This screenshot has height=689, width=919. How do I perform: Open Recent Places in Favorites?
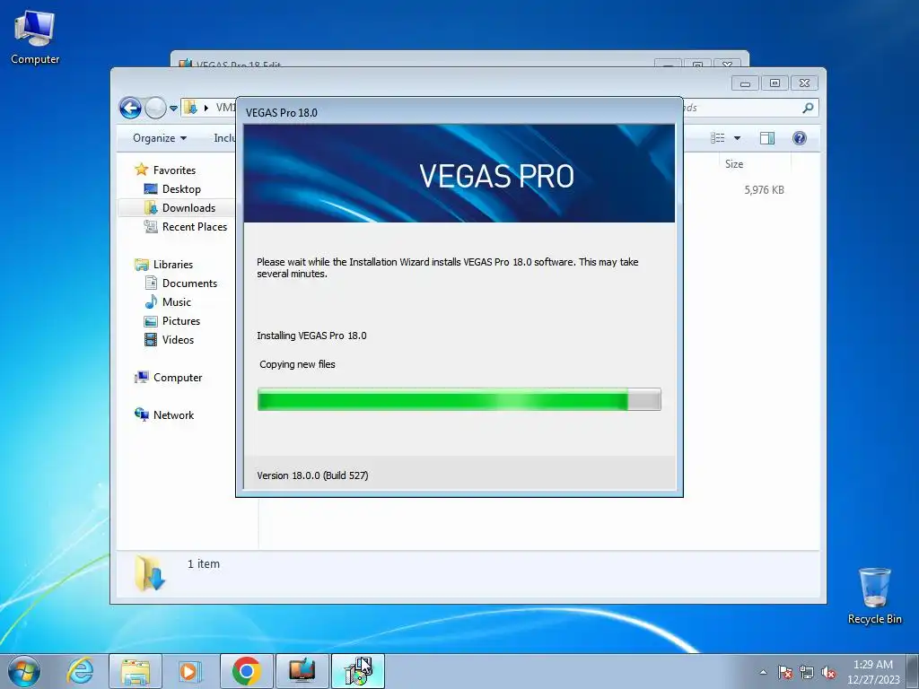(195, 227)
